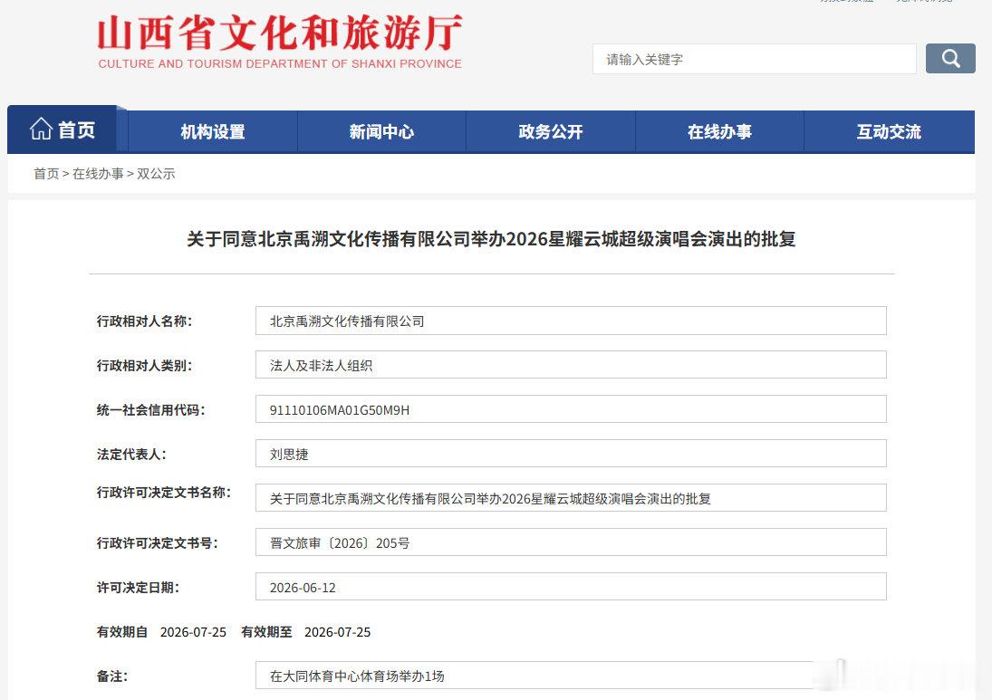Focus the keyword search input field
The image size is (992, 700).
tap(754, 59)
